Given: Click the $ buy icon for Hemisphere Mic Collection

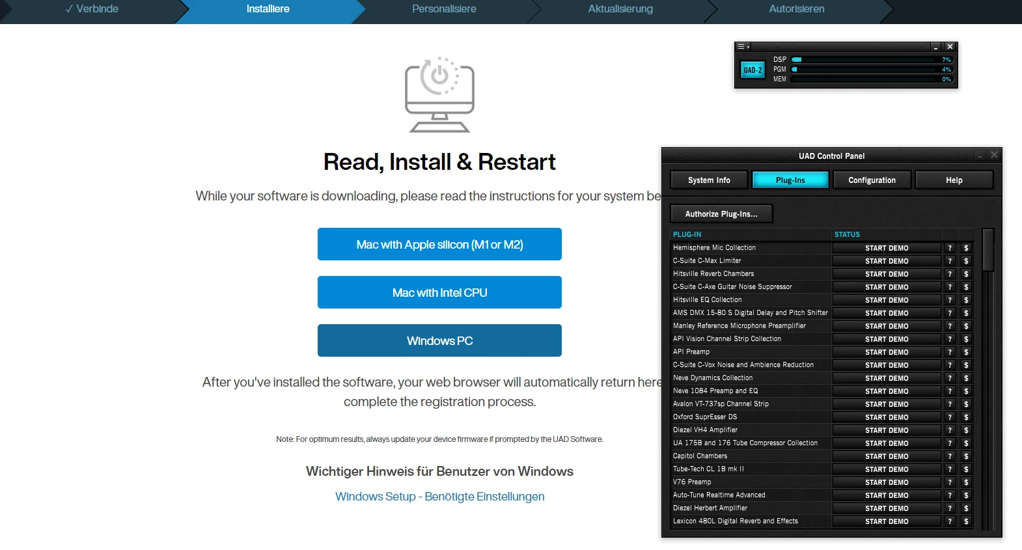Looking at the screenshot, I should point(966,248).
